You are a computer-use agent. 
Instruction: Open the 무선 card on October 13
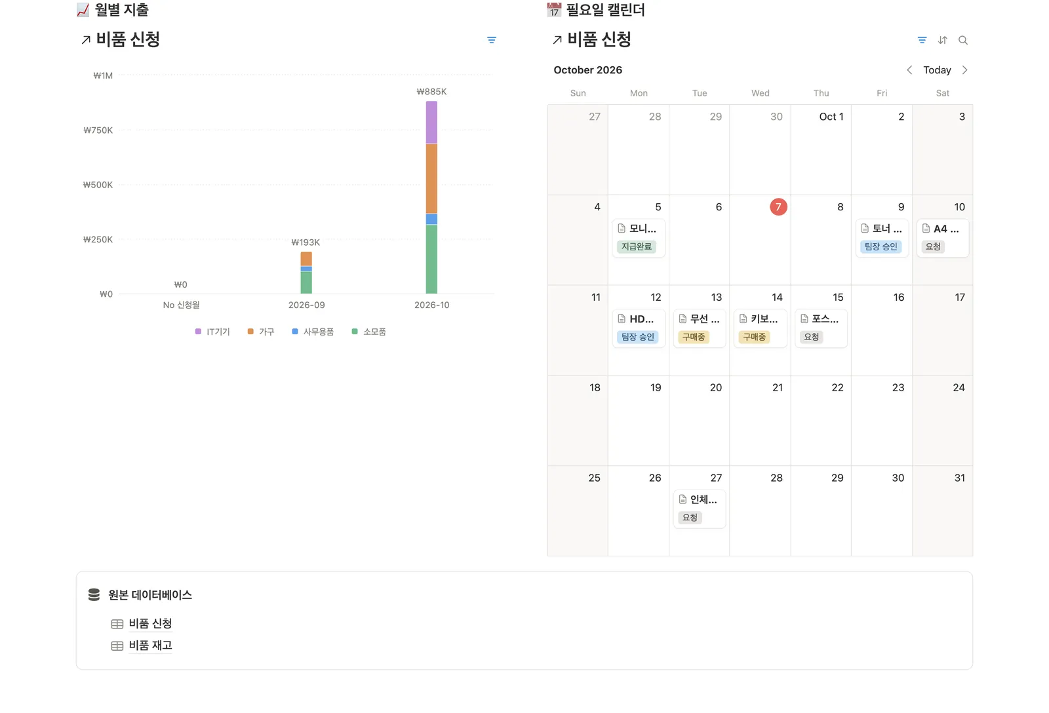[x=700, y=328]
